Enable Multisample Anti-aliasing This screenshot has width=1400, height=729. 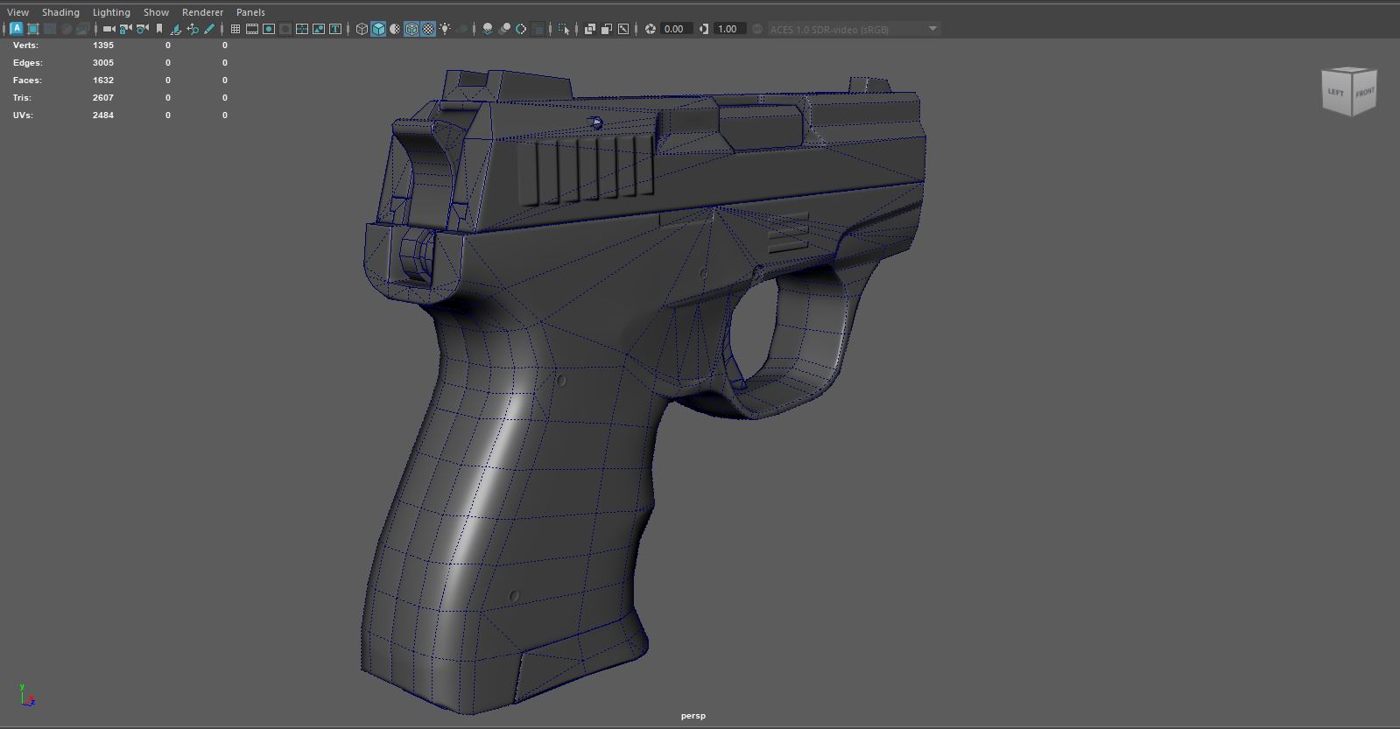pyautogui.click(x=521, y=29)
